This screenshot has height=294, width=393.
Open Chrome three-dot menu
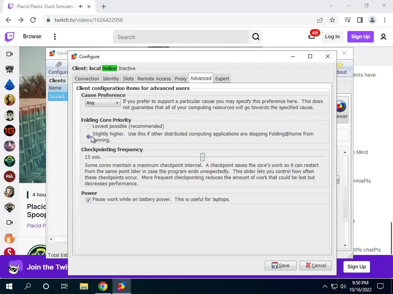click(385, 20)
